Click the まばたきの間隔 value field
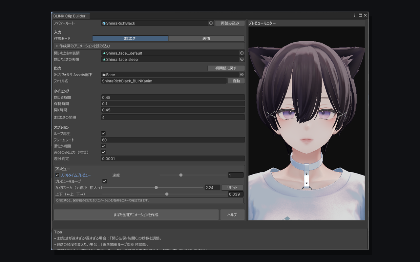The image size is (420, 262). (x=173, y=117)
